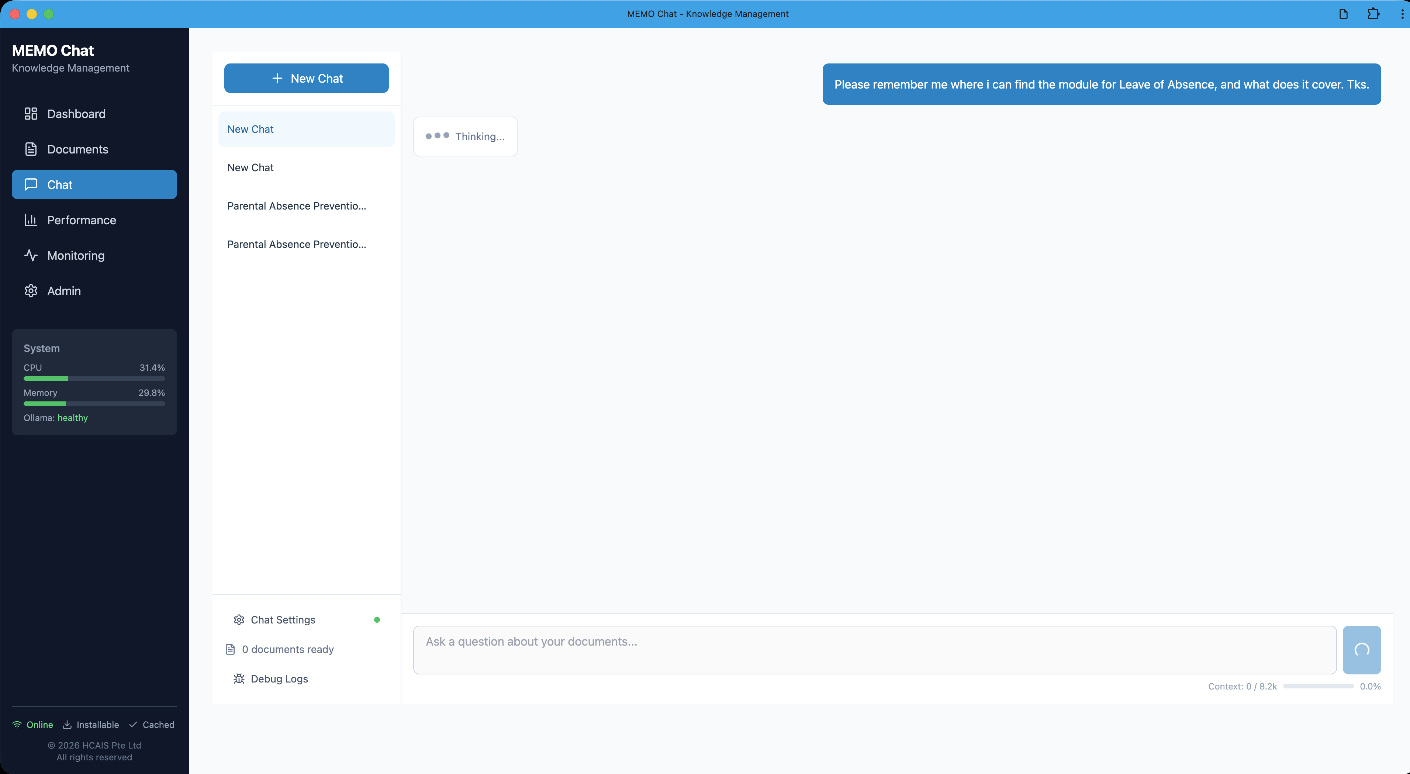Select the Dashboard icon in the sidebar
The image size is (1410, 774).
click(31, 114)
